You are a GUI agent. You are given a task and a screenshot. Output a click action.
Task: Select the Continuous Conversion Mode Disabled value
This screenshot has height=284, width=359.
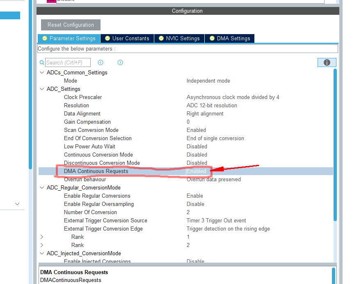[197, 155]
